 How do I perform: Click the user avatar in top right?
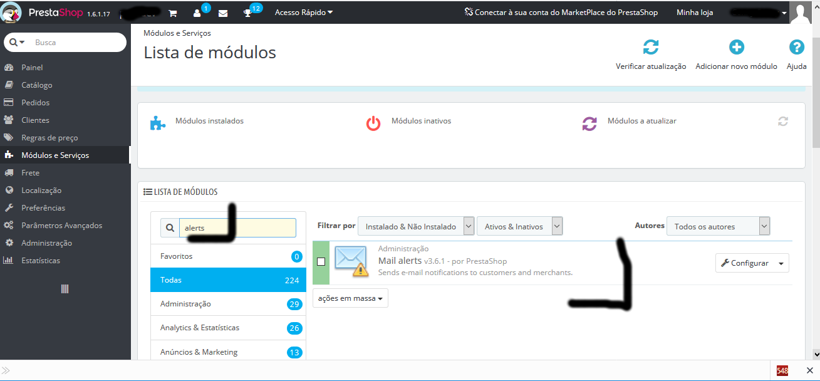[801, 12]
